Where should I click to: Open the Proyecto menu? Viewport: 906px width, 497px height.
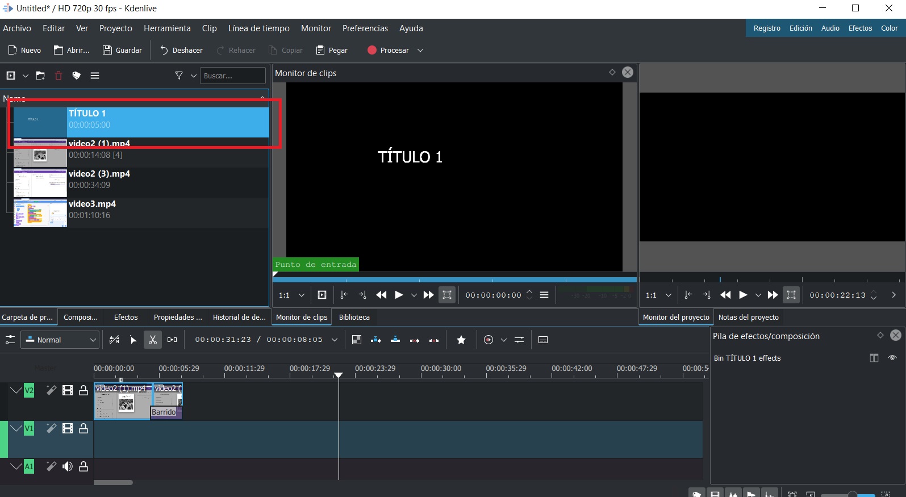click(x=116, y=28)
